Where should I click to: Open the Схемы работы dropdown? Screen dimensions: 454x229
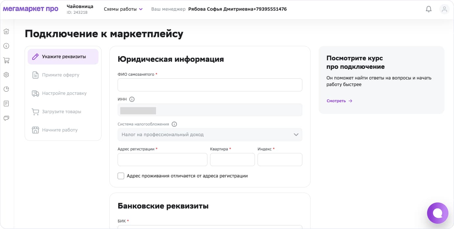click(123, 9)
